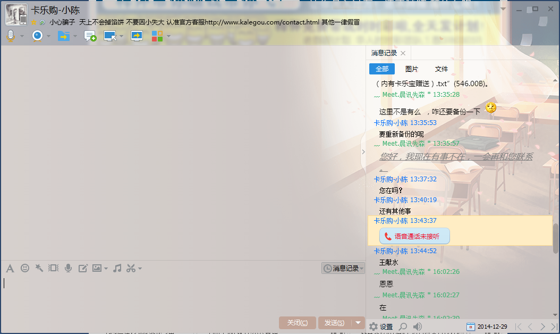Open font settings with the A icon
560x334 pixels.
[x=10, y=269]
